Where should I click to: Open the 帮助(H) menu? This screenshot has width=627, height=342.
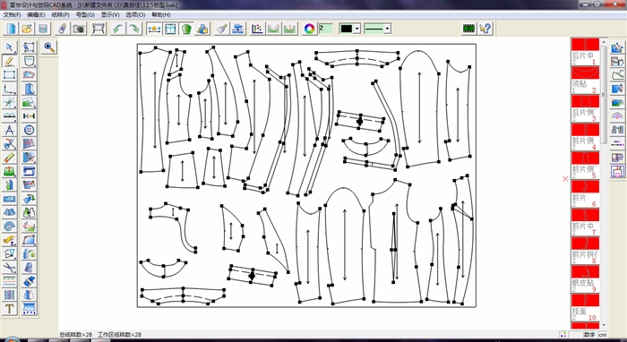161,15
